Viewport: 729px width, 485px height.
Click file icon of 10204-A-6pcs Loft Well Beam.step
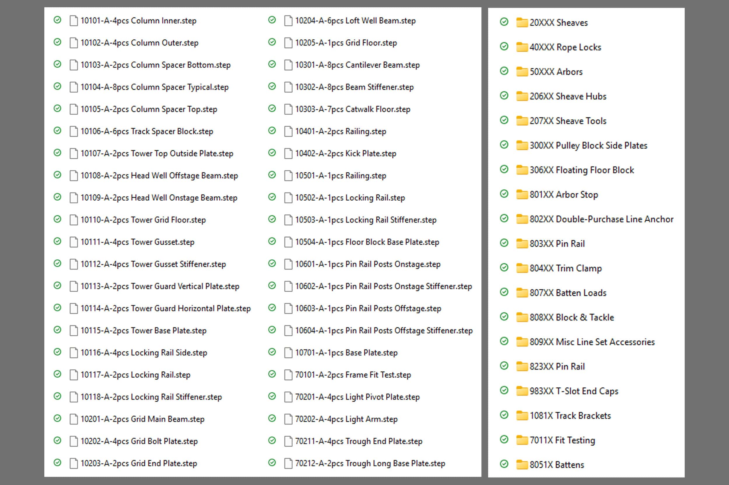pos(288,21)
